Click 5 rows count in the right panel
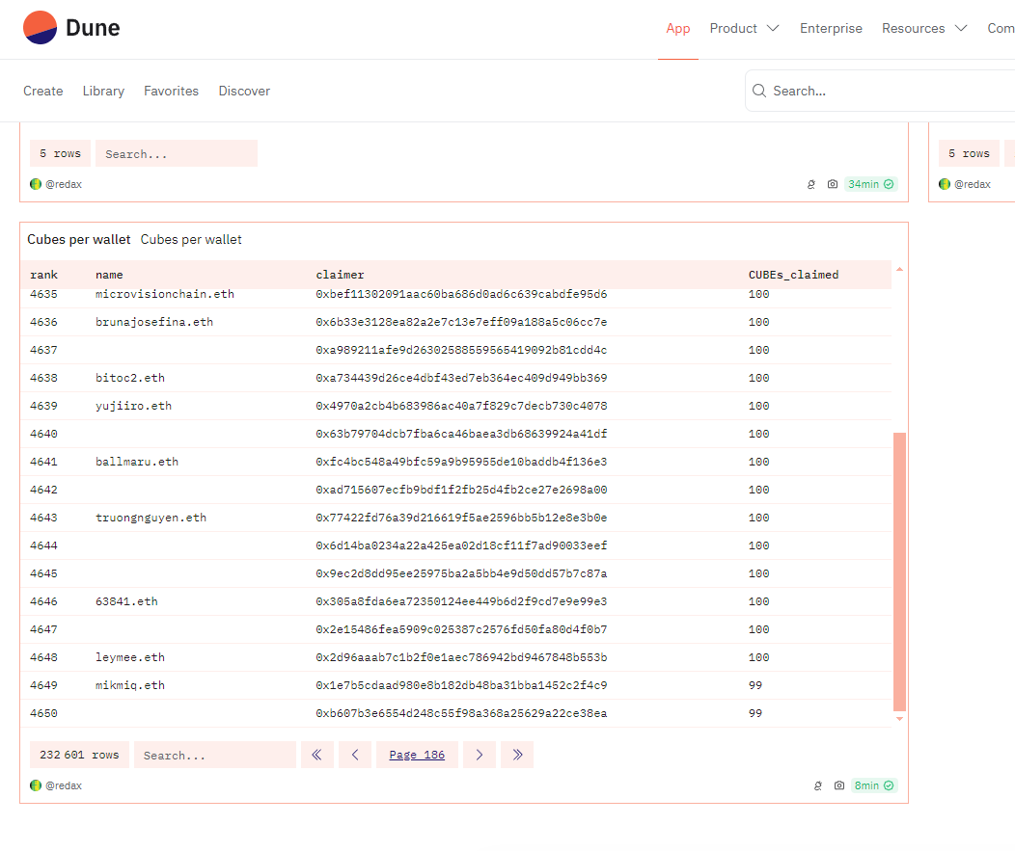The width and height of the screenshot is (1015, 851). pyautogui.click(x=969, y=153)
